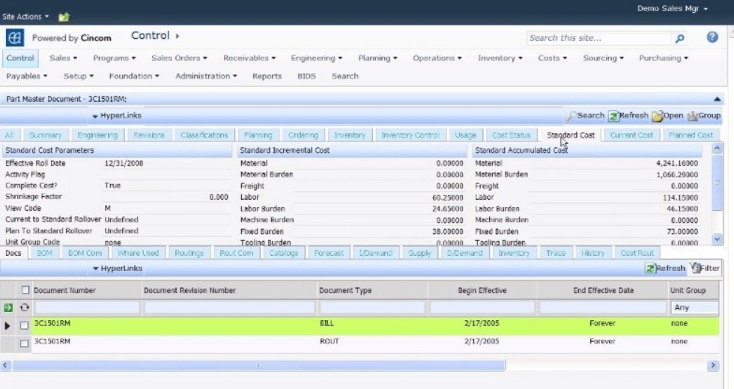The height and width of the screenshot is (389, 734).
Task: Open the Search link in navigation bar
Action: point(345,76)
